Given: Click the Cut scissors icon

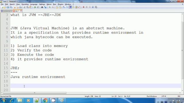Looking at the screenshot, I should pos(24,7).
